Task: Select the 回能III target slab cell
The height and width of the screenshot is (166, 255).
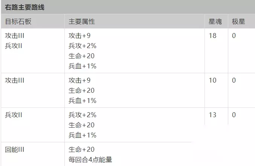Action: [x=15, y=149]
